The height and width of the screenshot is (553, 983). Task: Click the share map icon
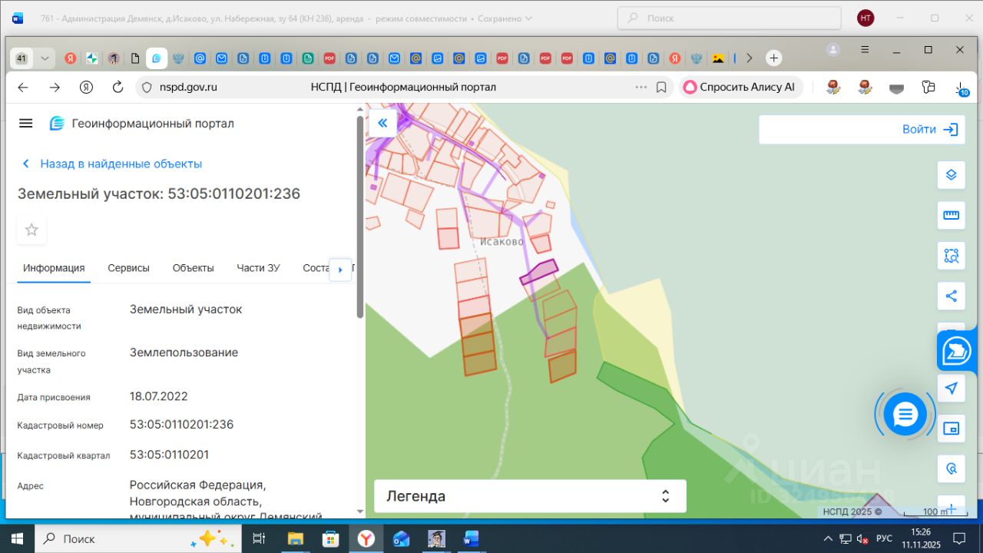point(951,296)
